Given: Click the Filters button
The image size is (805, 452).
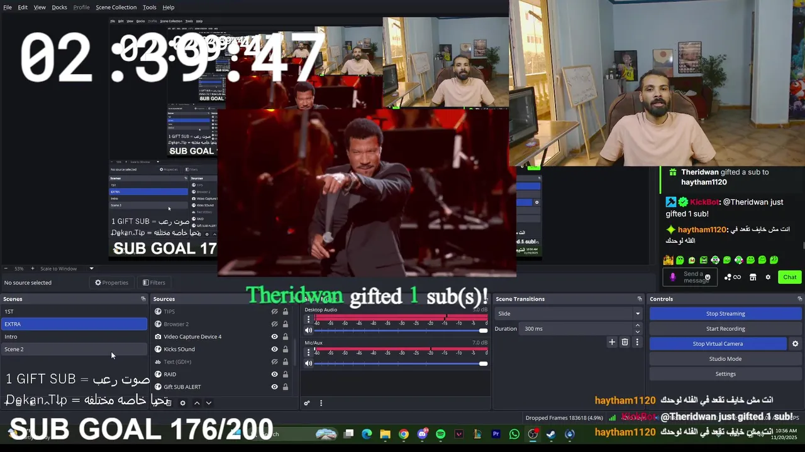Looking at the screenshot, I should coord(153,282).
